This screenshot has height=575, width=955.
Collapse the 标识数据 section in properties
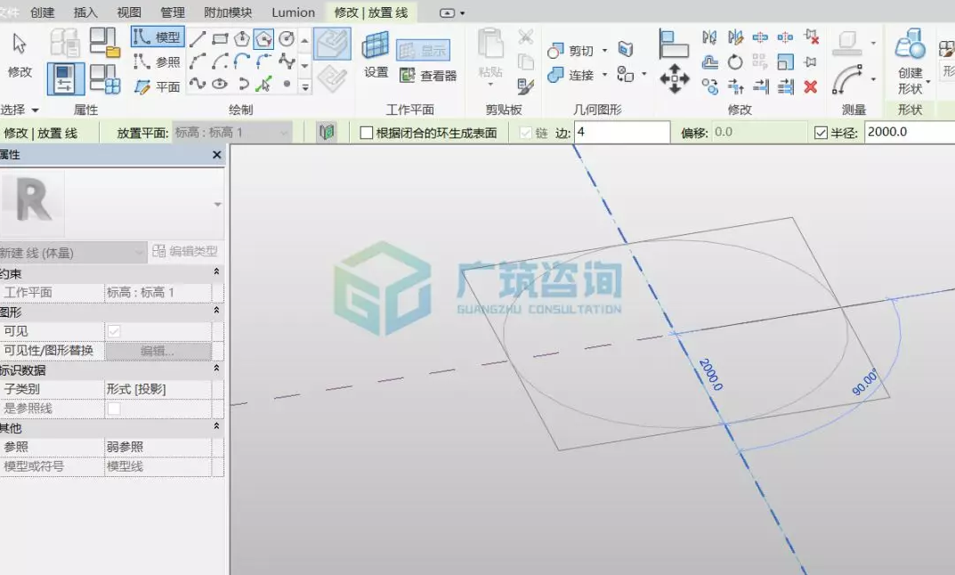pyautogui.click(x=216, y=368)
